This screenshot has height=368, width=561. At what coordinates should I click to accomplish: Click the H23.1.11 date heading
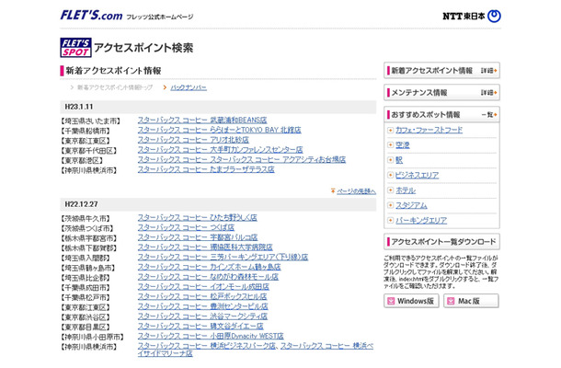click(79, 107)
